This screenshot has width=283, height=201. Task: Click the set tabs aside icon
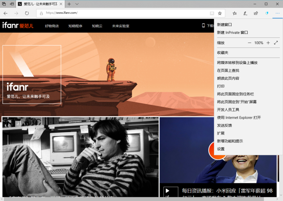tap(12, 4)
